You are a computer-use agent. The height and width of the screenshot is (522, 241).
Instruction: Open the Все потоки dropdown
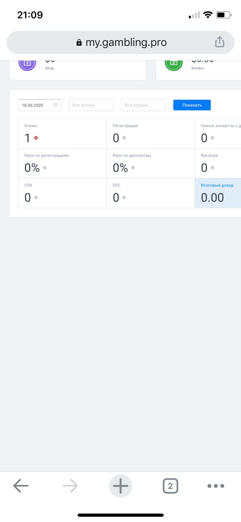91,105
